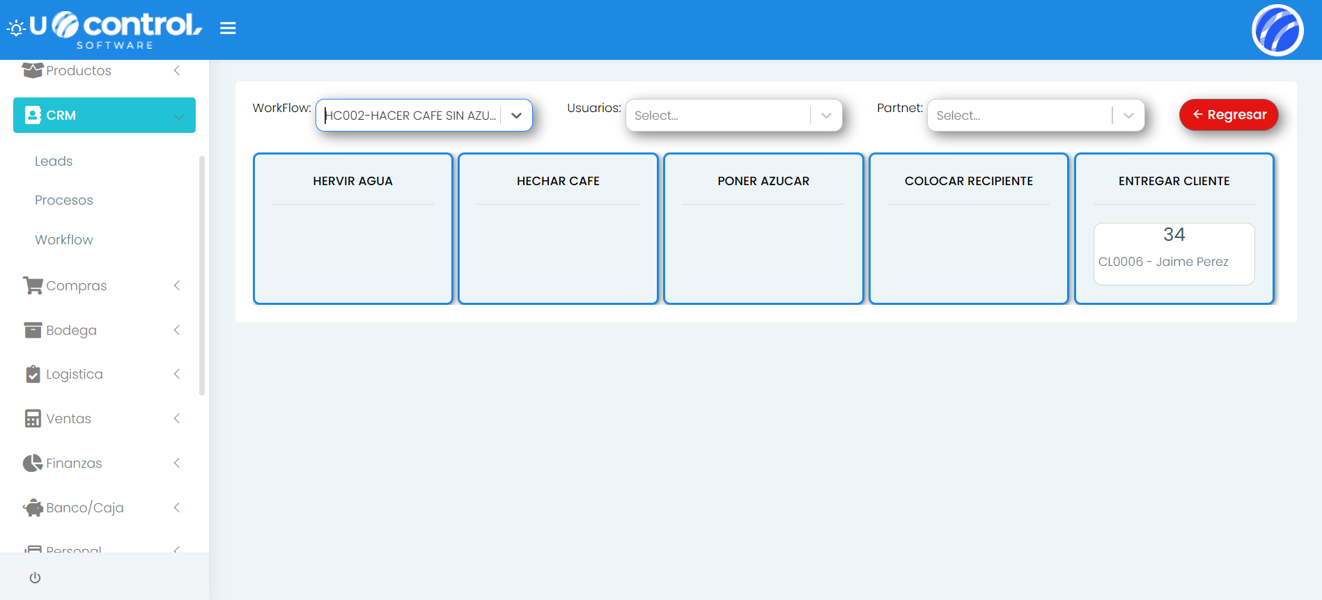Click the WorkFlow: label
This screenshot has width=1322, height=600.
(x=282, y=108)
